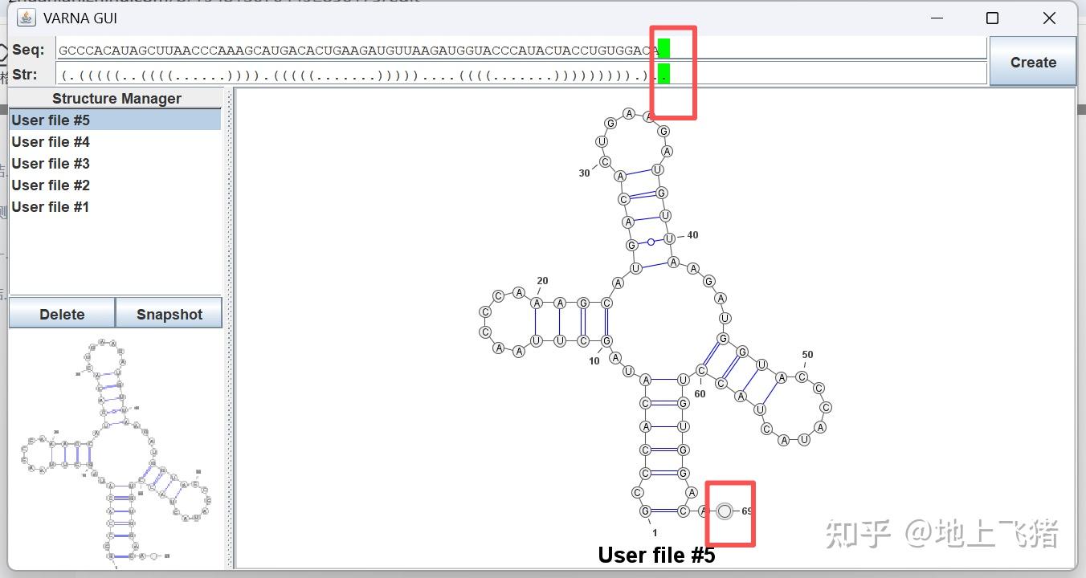Click the number label 40

(x=692, y=235)
